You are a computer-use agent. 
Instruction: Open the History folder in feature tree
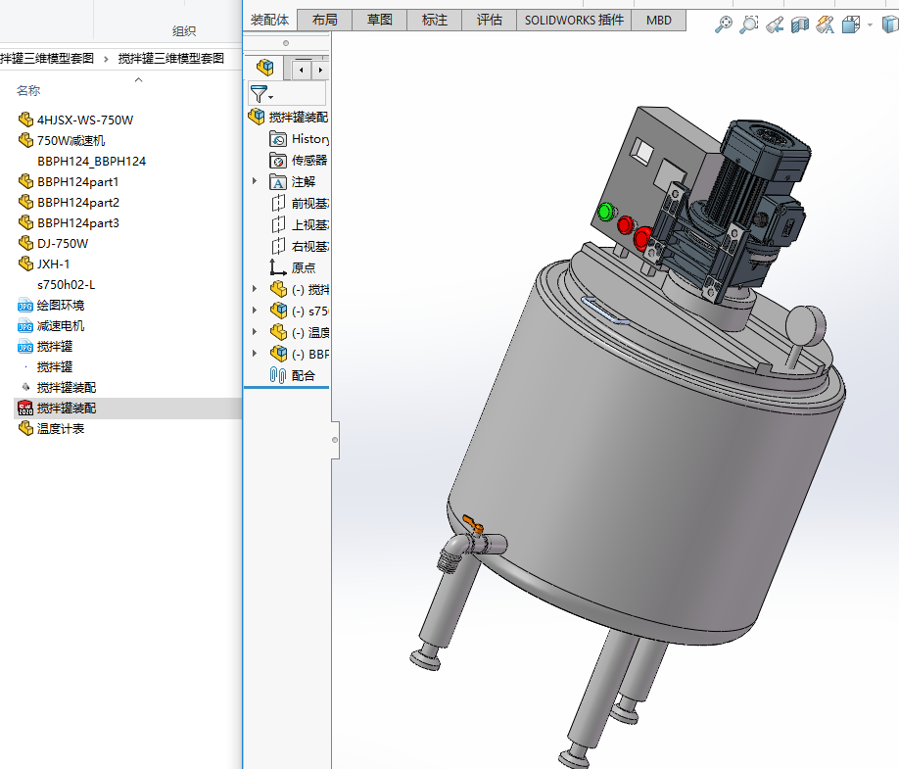point(309,139)
